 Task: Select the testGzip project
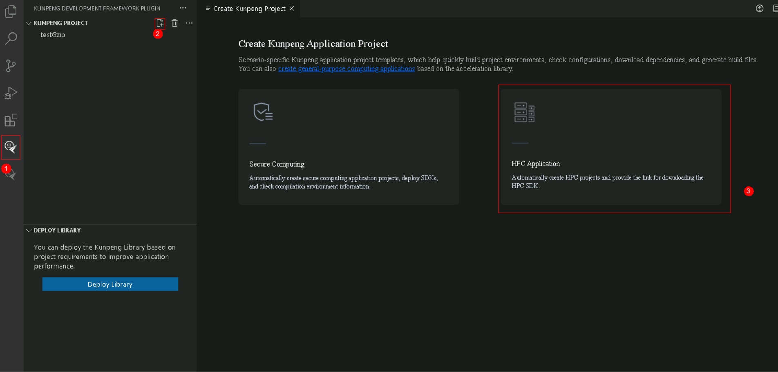pos(53,35)
